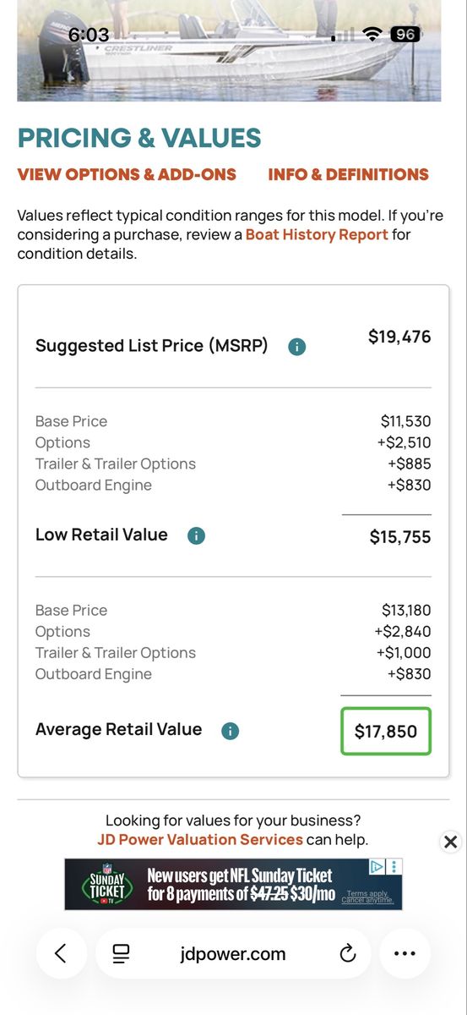Screen dimensions: 467x1015
Task: Open the Average Retail Value info icon
Action: click(230, 731)
